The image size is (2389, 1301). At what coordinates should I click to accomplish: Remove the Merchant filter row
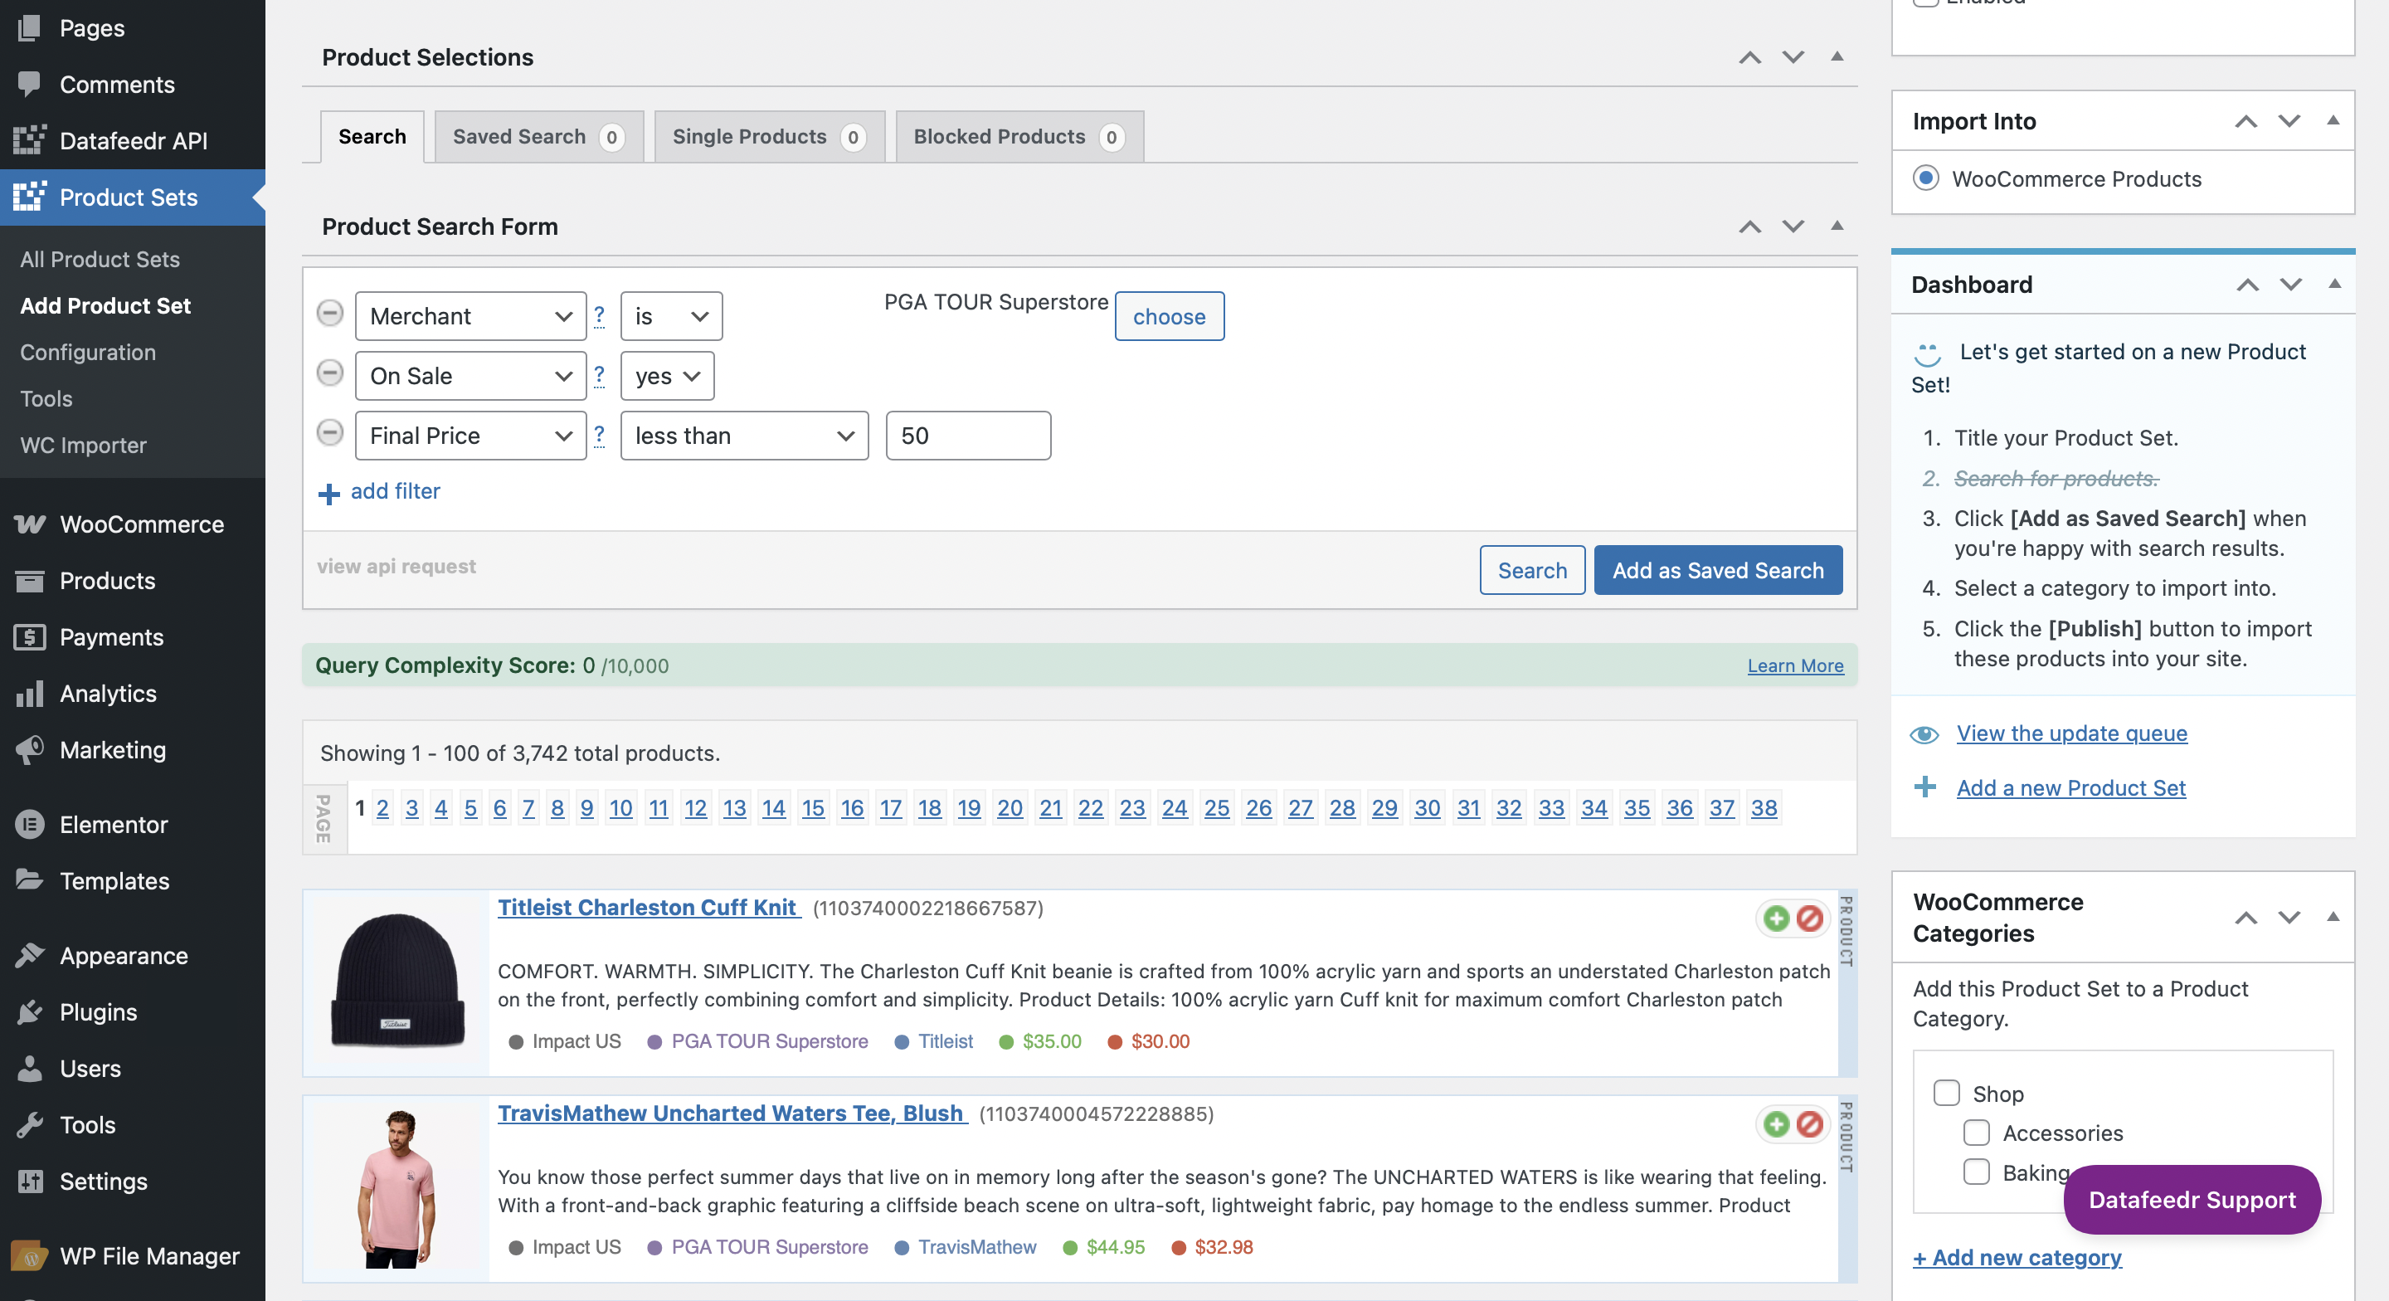click(329, 314)
